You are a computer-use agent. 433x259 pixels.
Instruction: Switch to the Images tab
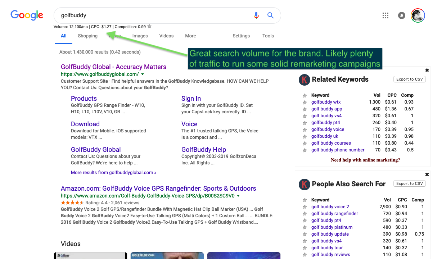pyautogui.click(x=140, y=36)
